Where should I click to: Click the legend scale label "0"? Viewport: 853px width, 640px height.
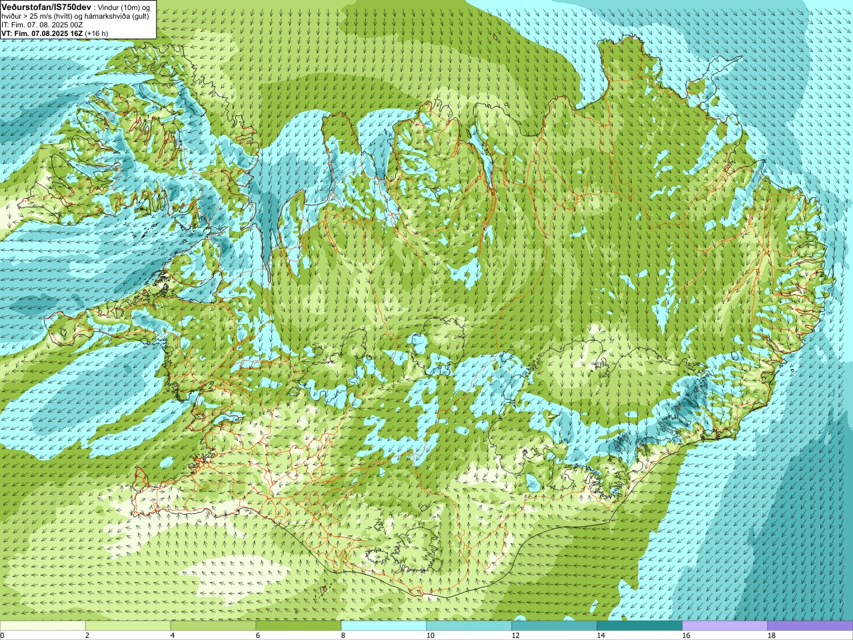point(3,635)
